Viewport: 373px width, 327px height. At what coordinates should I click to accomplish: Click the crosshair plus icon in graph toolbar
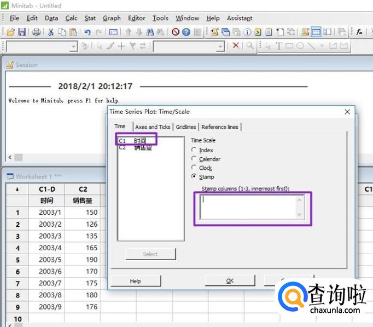(121, 45)
